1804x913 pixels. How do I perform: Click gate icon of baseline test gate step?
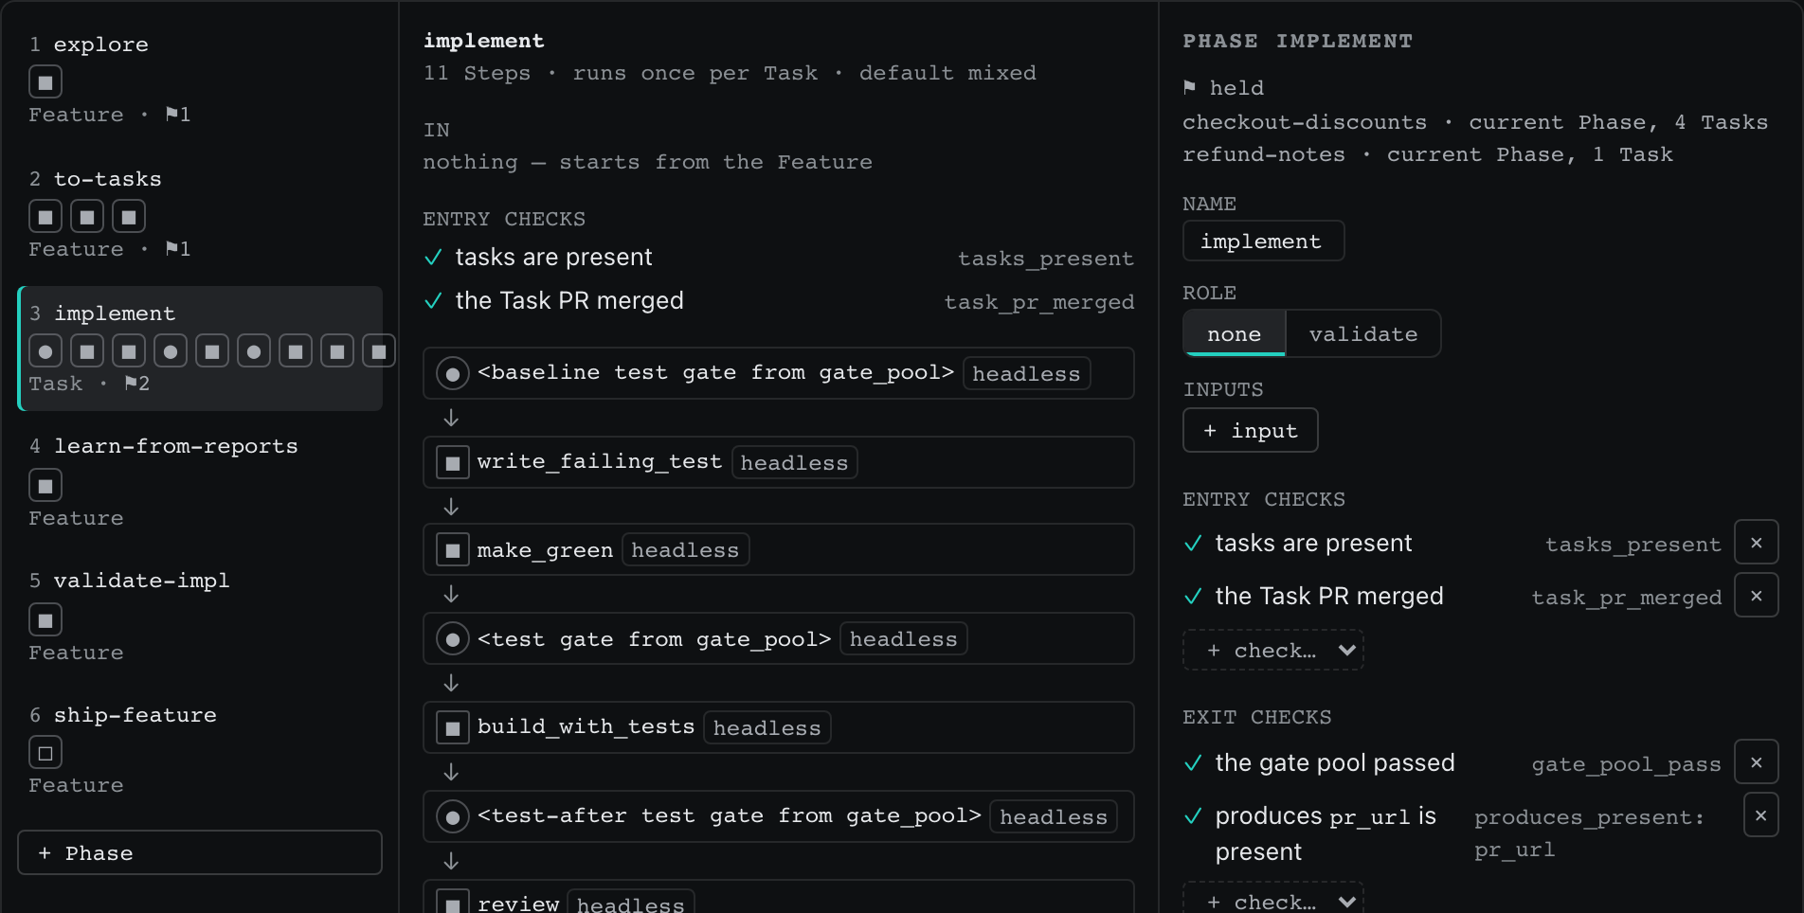pos(453,374)
